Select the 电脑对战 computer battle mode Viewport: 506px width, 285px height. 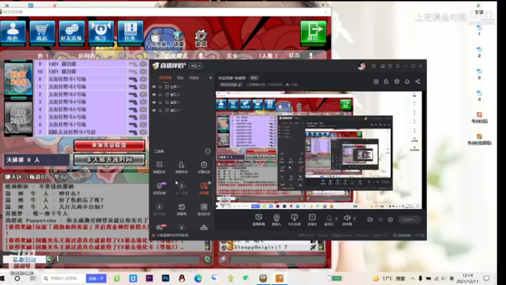click(18, 117)
